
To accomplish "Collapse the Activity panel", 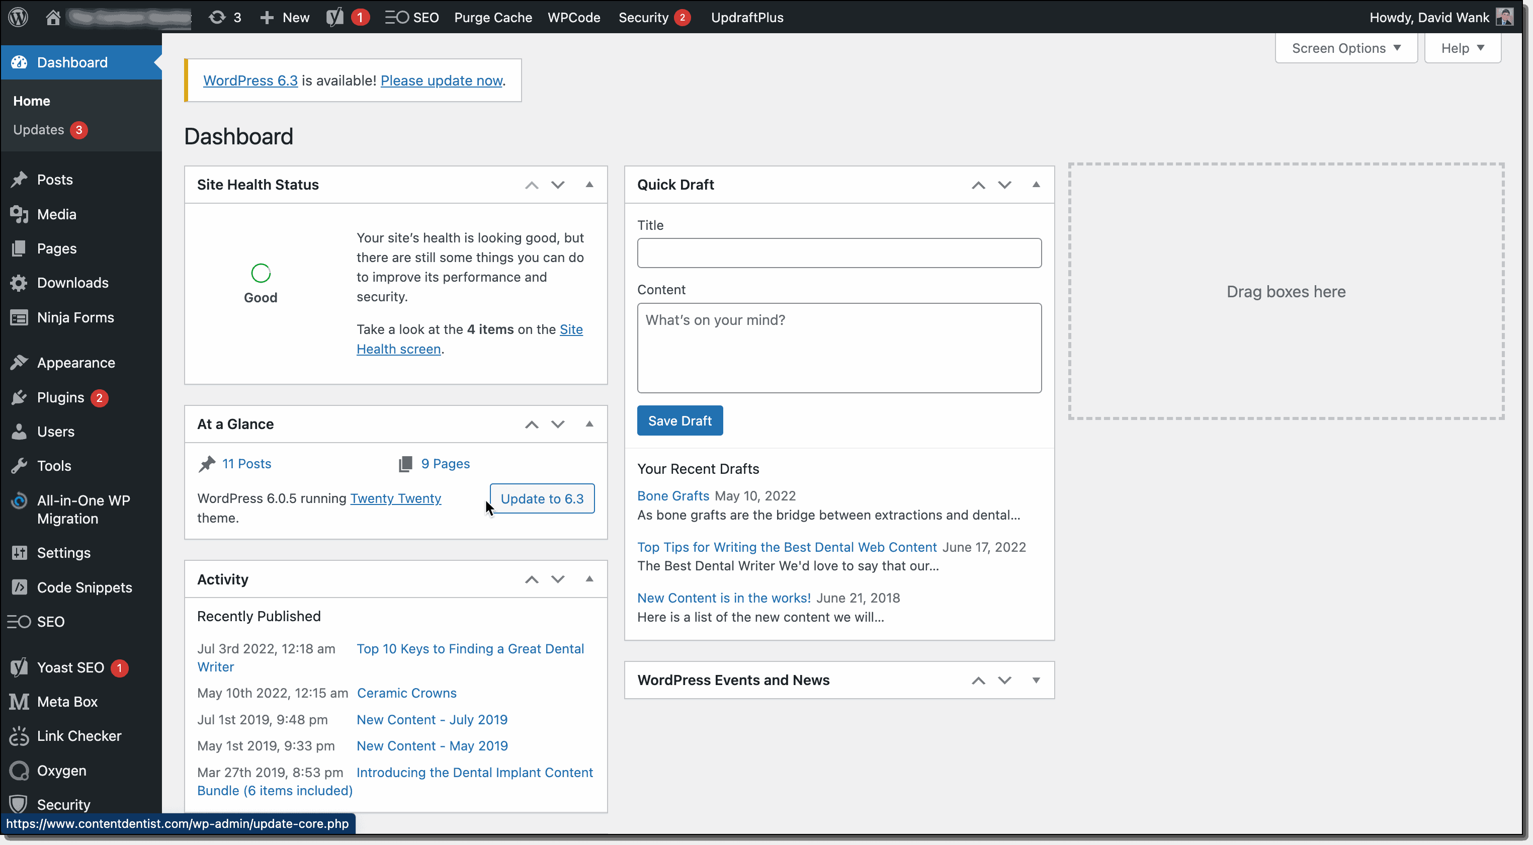I will 589,578.
